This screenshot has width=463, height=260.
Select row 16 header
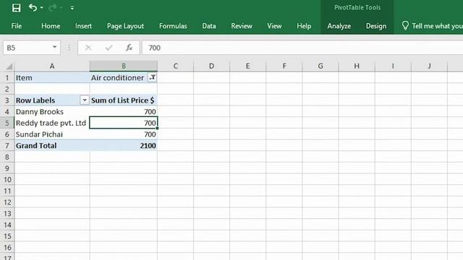[x=7, y=247]
